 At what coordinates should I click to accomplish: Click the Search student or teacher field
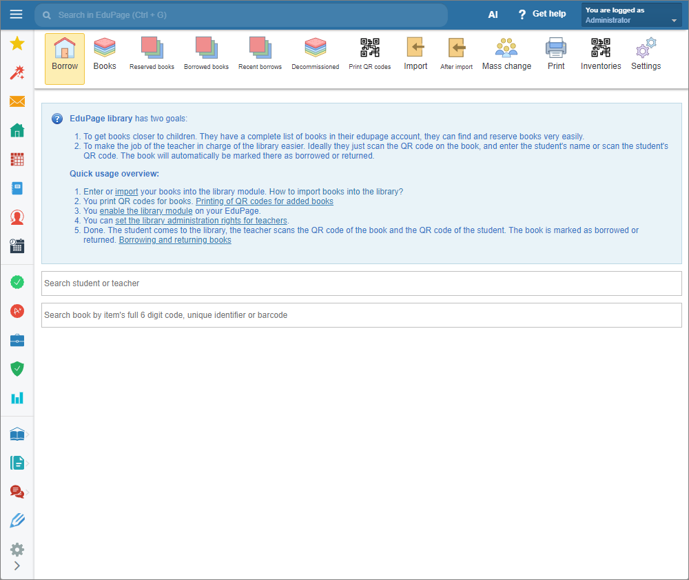[361, 283]
